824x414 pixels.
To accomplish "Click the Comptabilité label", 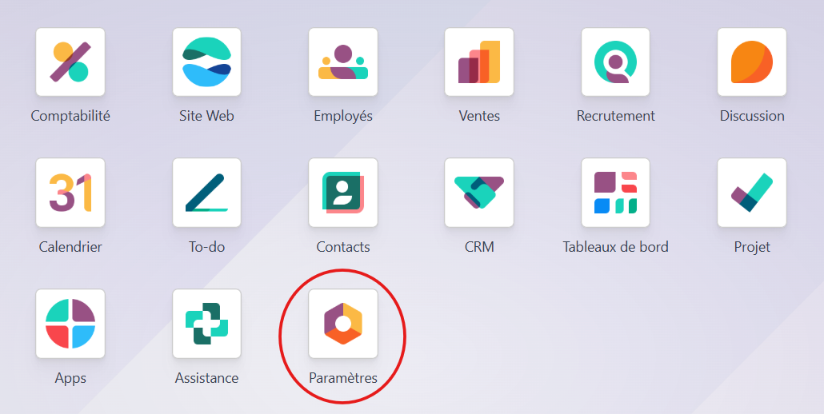I will click(70, 116).
